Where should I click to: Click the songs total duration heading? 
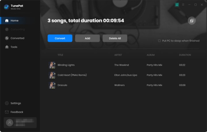(x=86, y=21)
